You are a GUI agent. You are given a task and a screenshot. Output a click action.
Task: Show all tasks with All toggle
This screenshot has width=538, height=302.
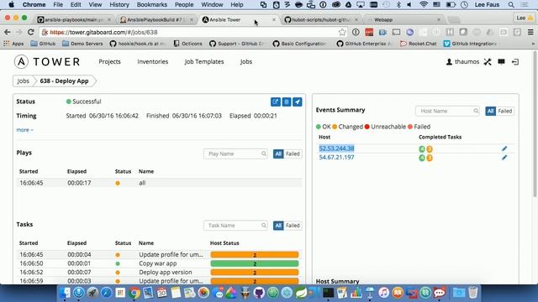click(x=278, y=226)
